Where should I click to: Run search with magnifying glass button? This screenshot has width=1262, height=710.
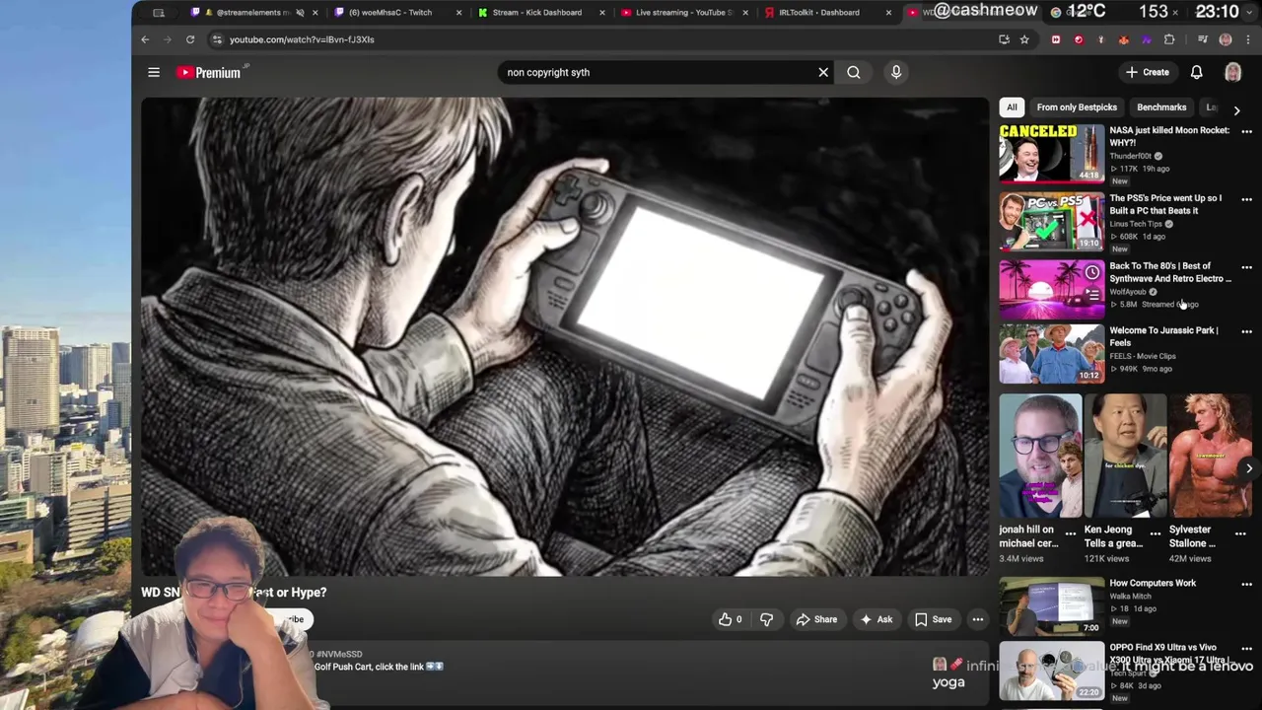click(x=854, y=72)
